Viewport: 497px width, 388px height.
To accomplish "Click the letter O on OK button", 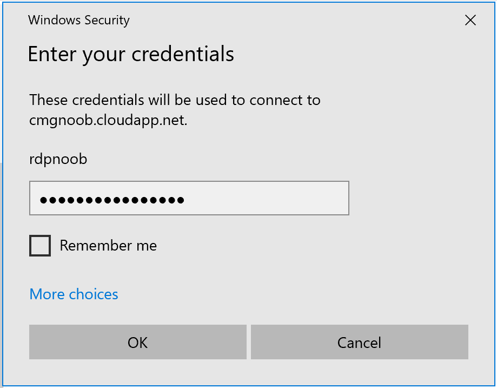I will pos(133,343).
